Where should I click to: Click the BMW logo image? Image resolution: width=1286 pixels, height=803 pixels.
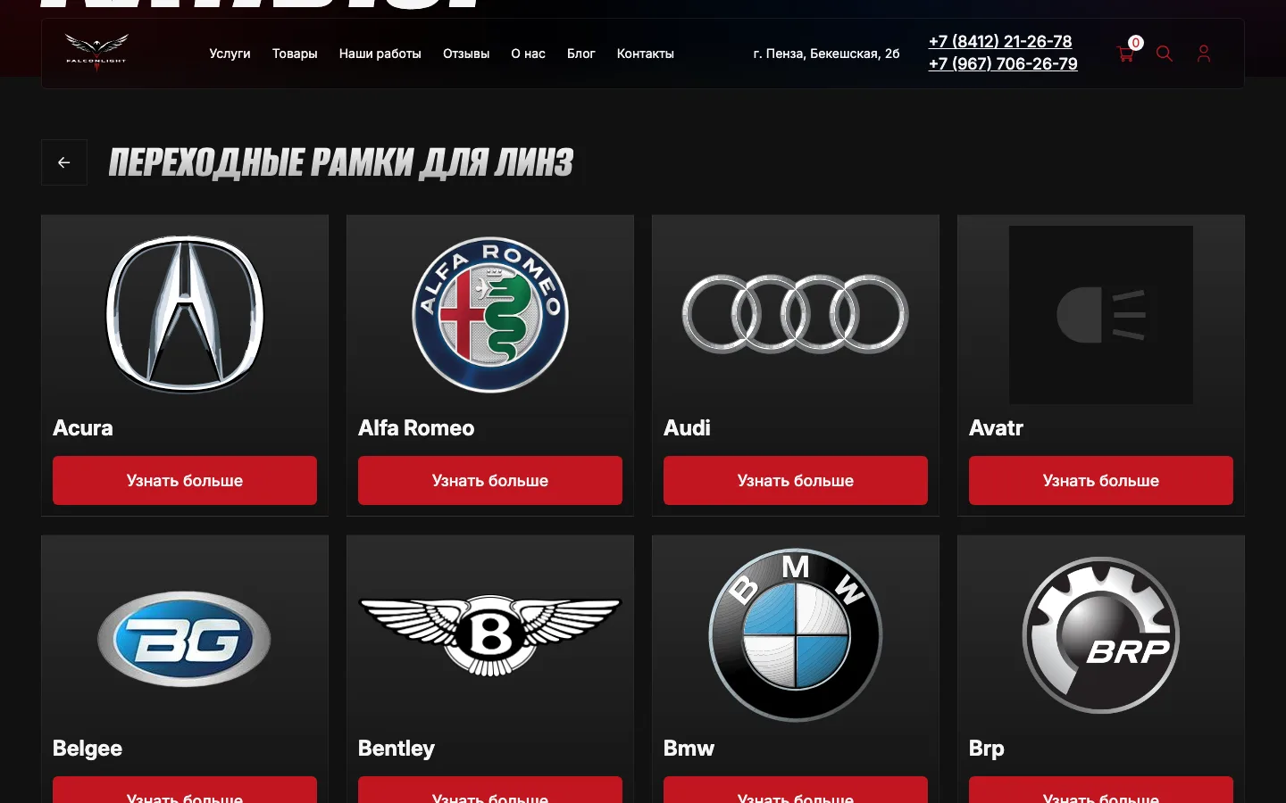click(x=796, y=635)
